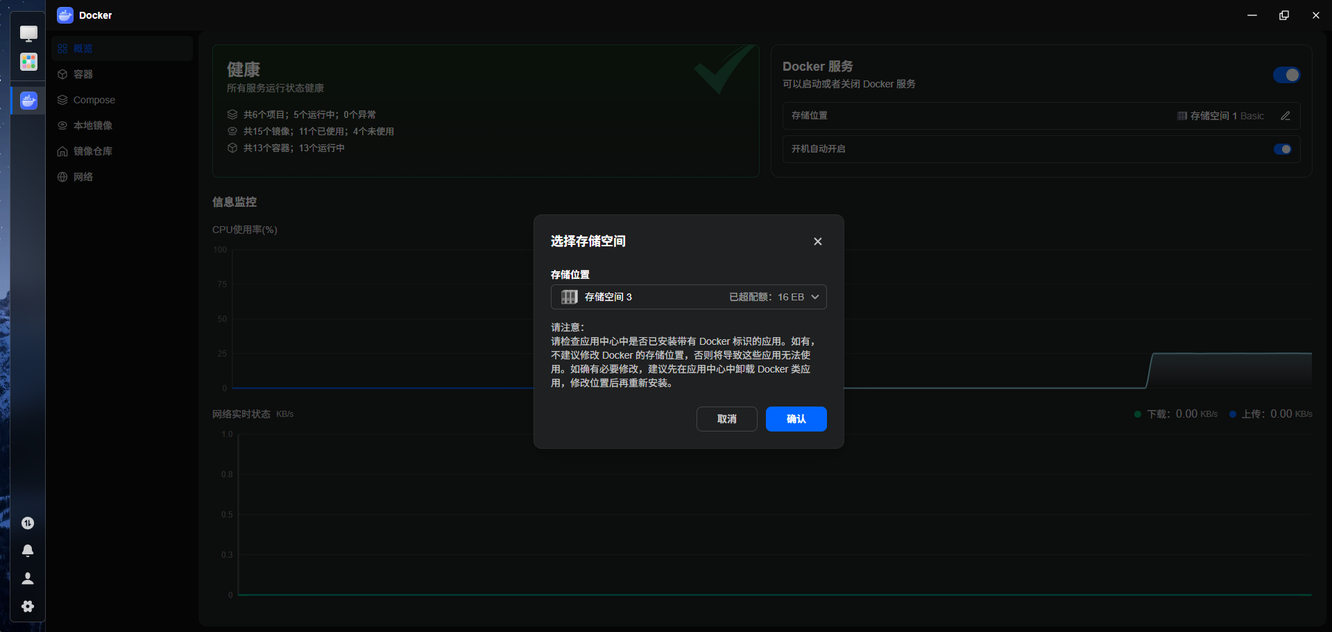Open the notifications bell icon
Viewport: 1332px width, 632px height.
point(28,551)
